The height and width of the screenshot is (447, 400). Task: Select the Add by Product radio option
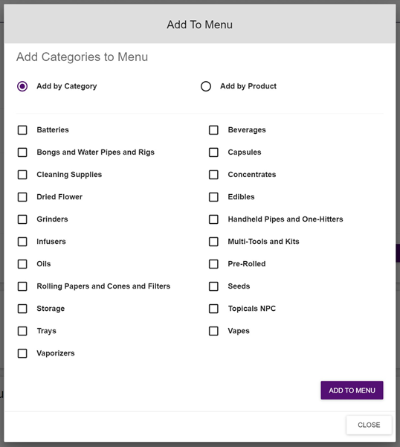(x=206, y=86)
